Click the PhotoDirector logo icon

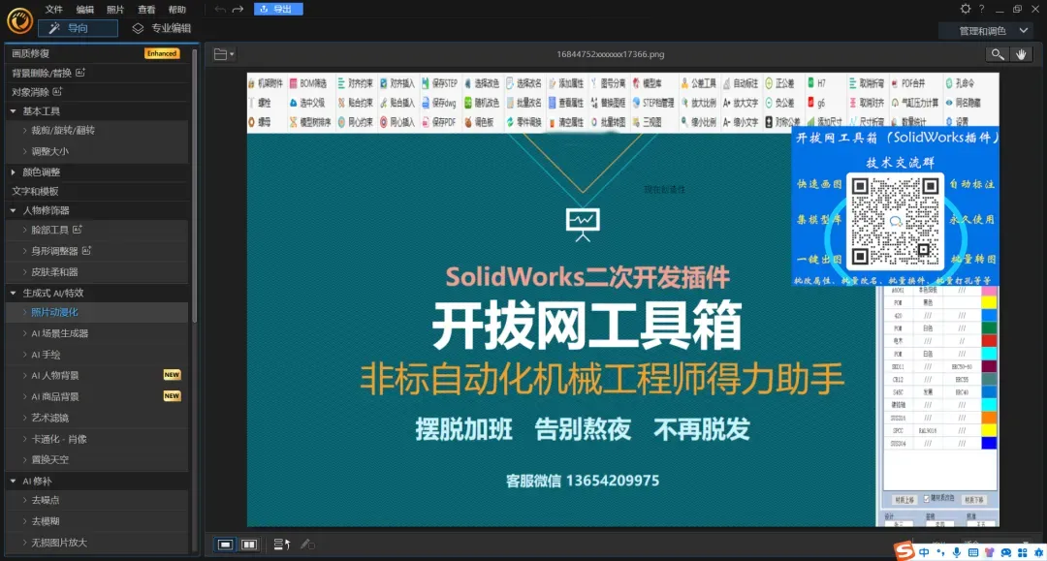coord(19,20)
